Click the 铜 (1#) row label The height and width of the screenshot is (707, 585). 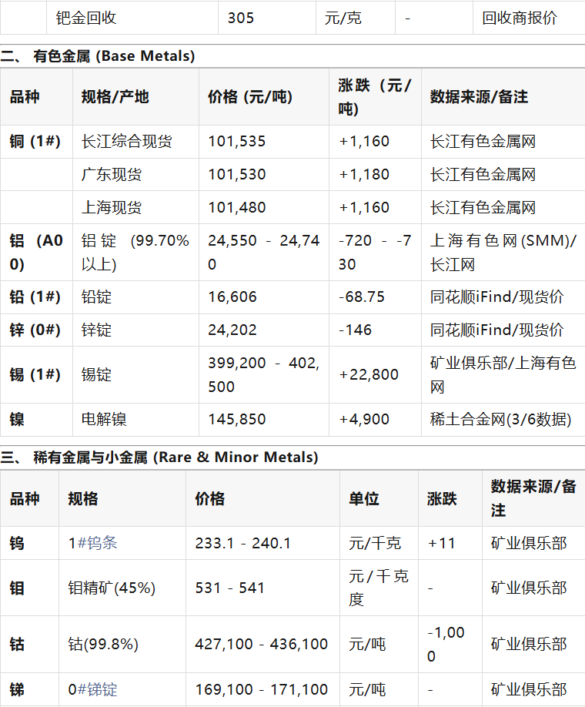coord(35,142)
